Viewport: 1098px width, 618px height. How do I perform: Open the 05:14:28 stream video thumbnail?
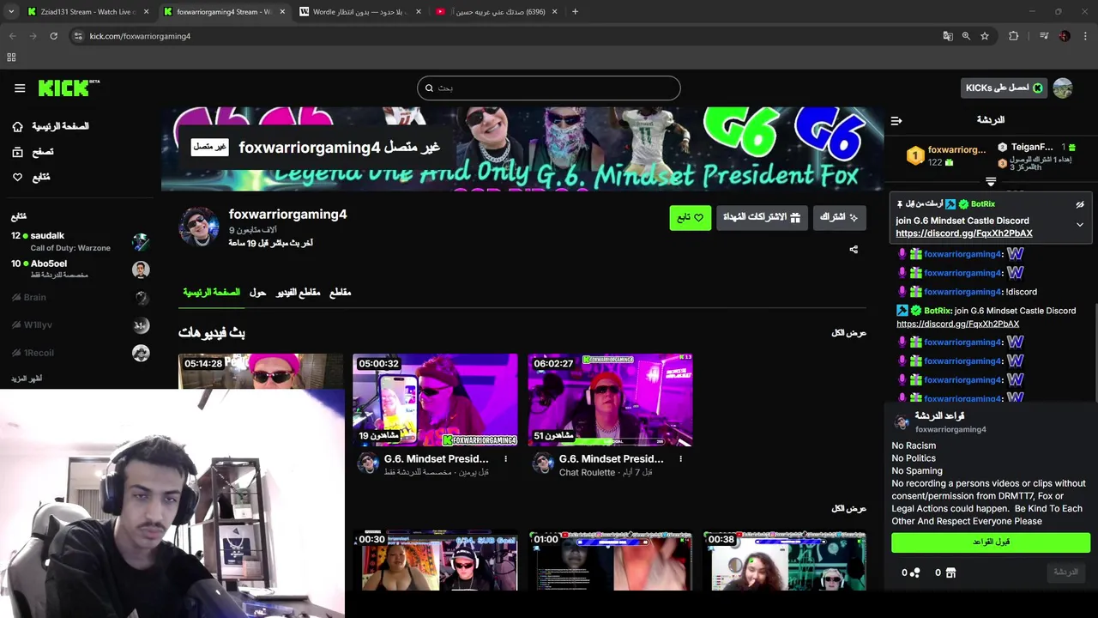tap(261, 371)
